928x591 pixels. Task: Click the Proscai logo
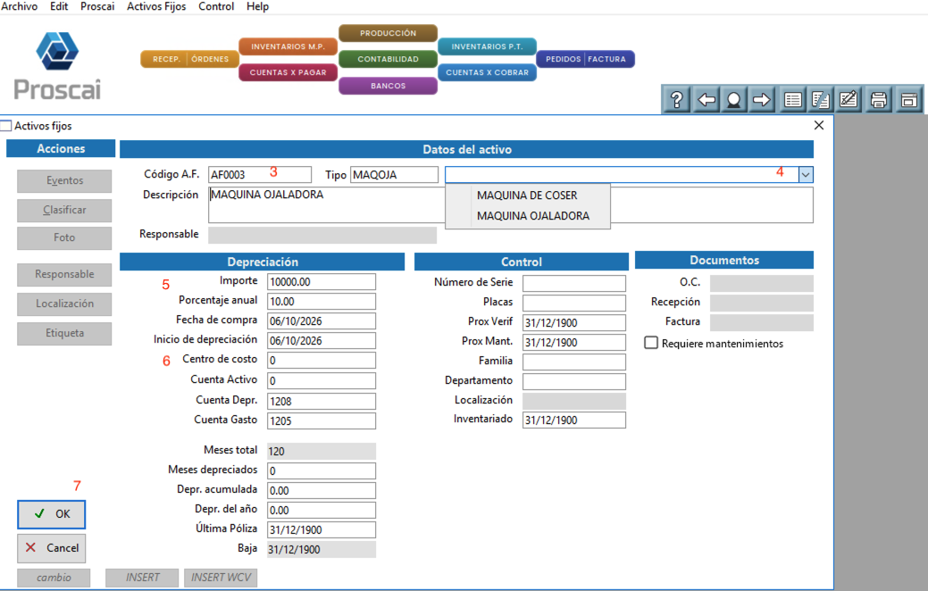tap(57, 66)
